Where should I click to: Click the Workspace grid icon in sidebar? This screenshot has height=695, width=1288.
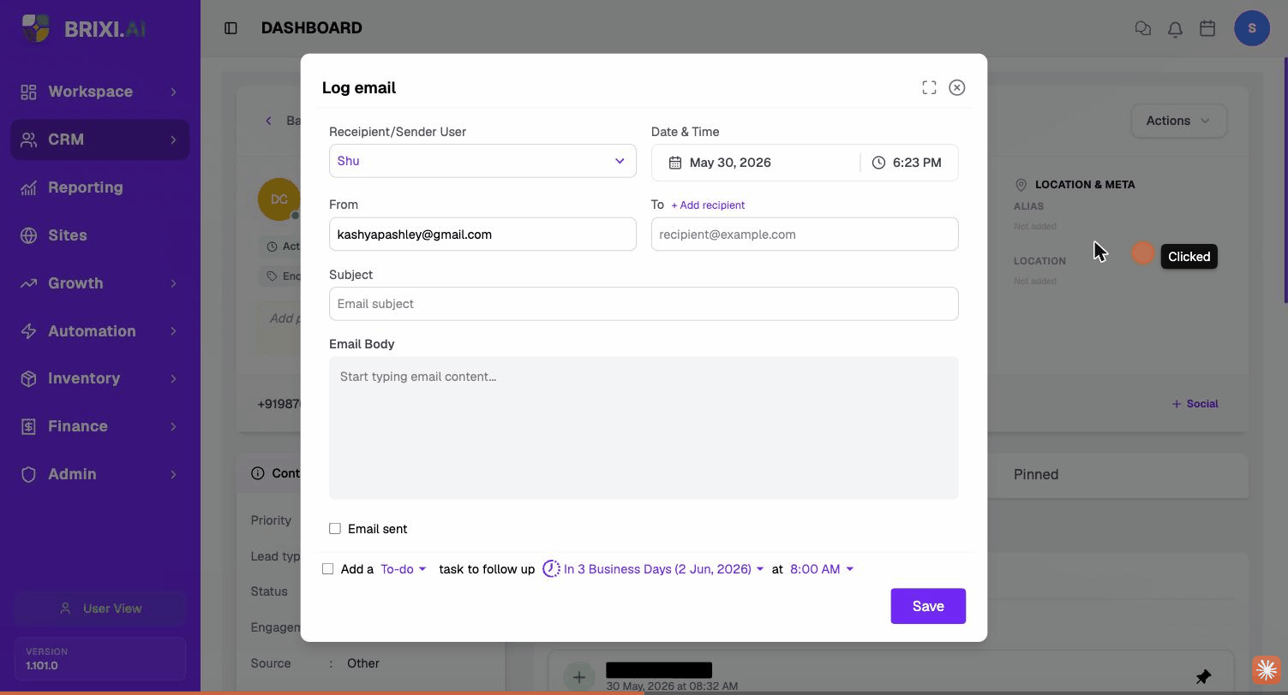[x=28, y=92]
